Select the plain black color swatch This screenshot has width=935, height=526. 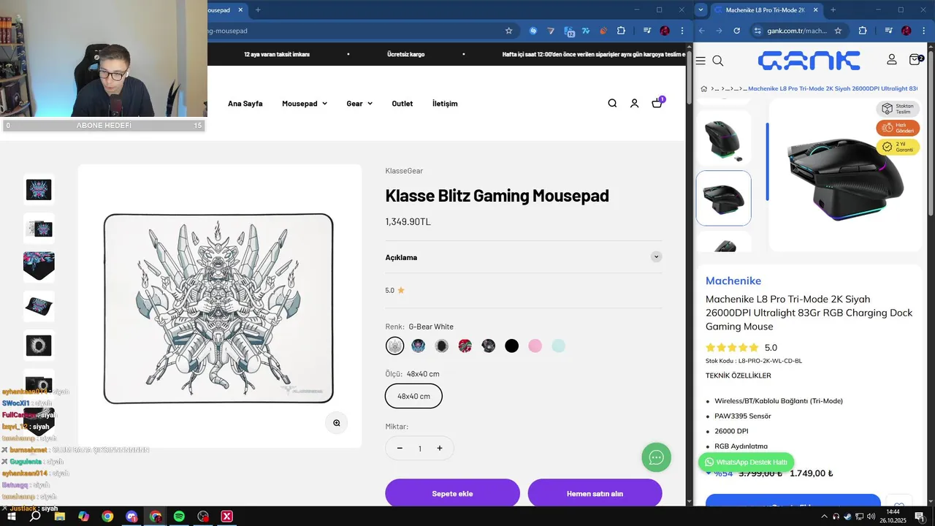click(x=512, y=346)
